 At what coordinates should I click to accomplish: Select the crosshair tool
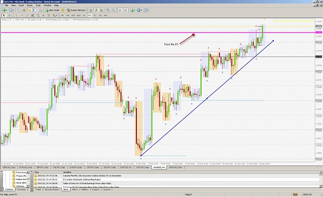pyautogui.click(x=9, y=15)
